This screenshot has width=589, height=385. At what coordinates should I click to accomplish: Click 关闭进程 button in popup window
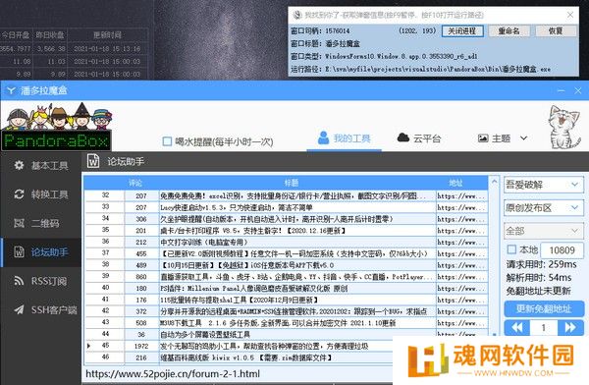(x=462, y=31)
